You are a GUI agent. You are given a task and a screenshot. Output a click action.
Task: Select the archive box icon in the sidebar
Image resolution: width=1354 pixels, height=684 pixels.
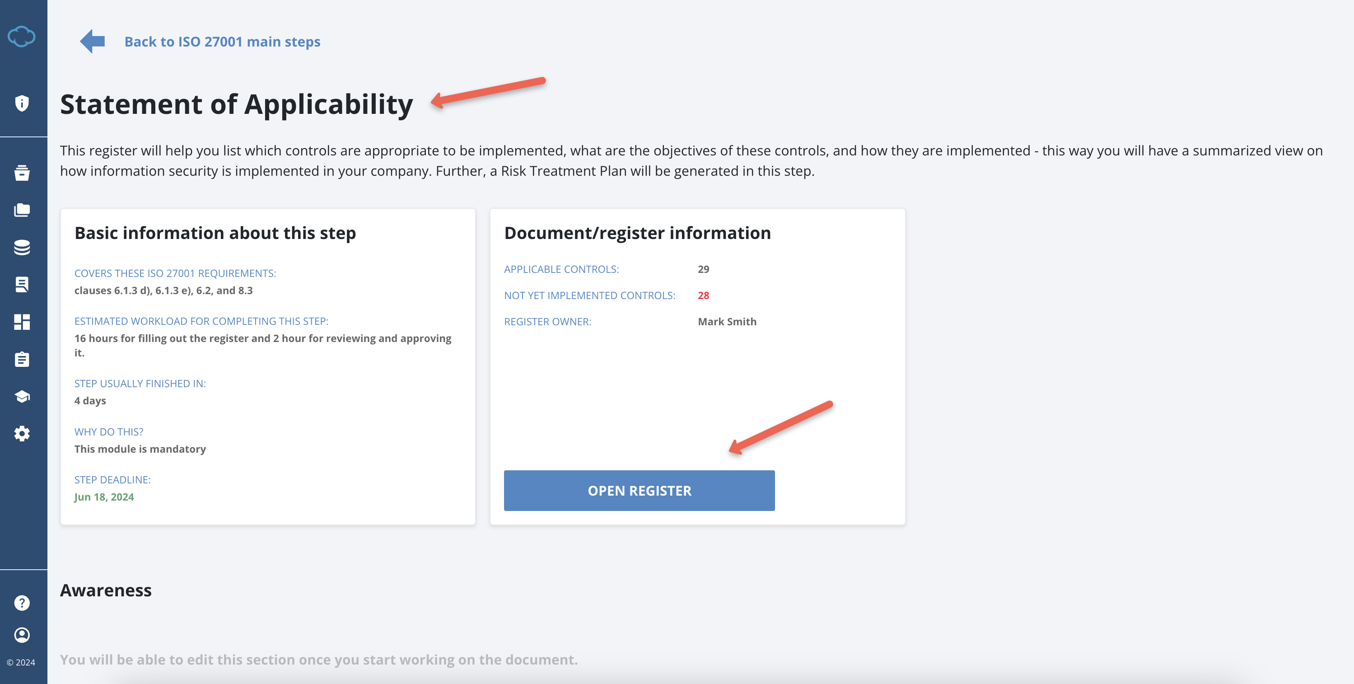coord(22,173)
